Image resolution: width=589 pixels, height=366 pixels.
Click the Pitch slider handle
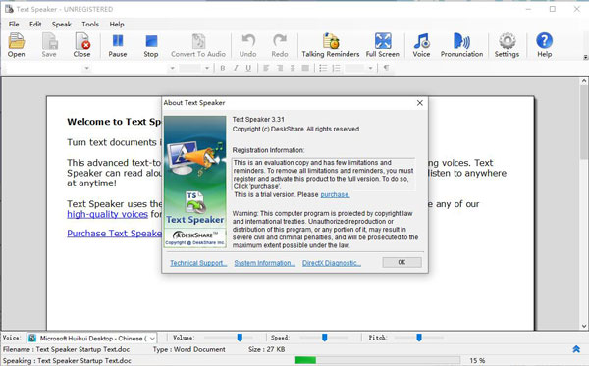point(419,338)
